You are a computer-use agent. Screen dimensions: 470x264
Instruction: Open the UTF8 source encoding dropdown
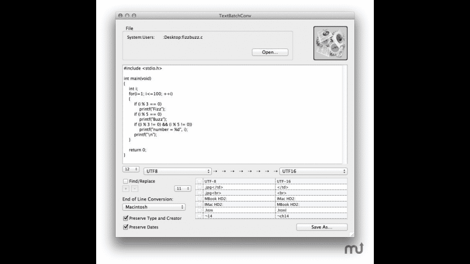click(x=177, y=171)
